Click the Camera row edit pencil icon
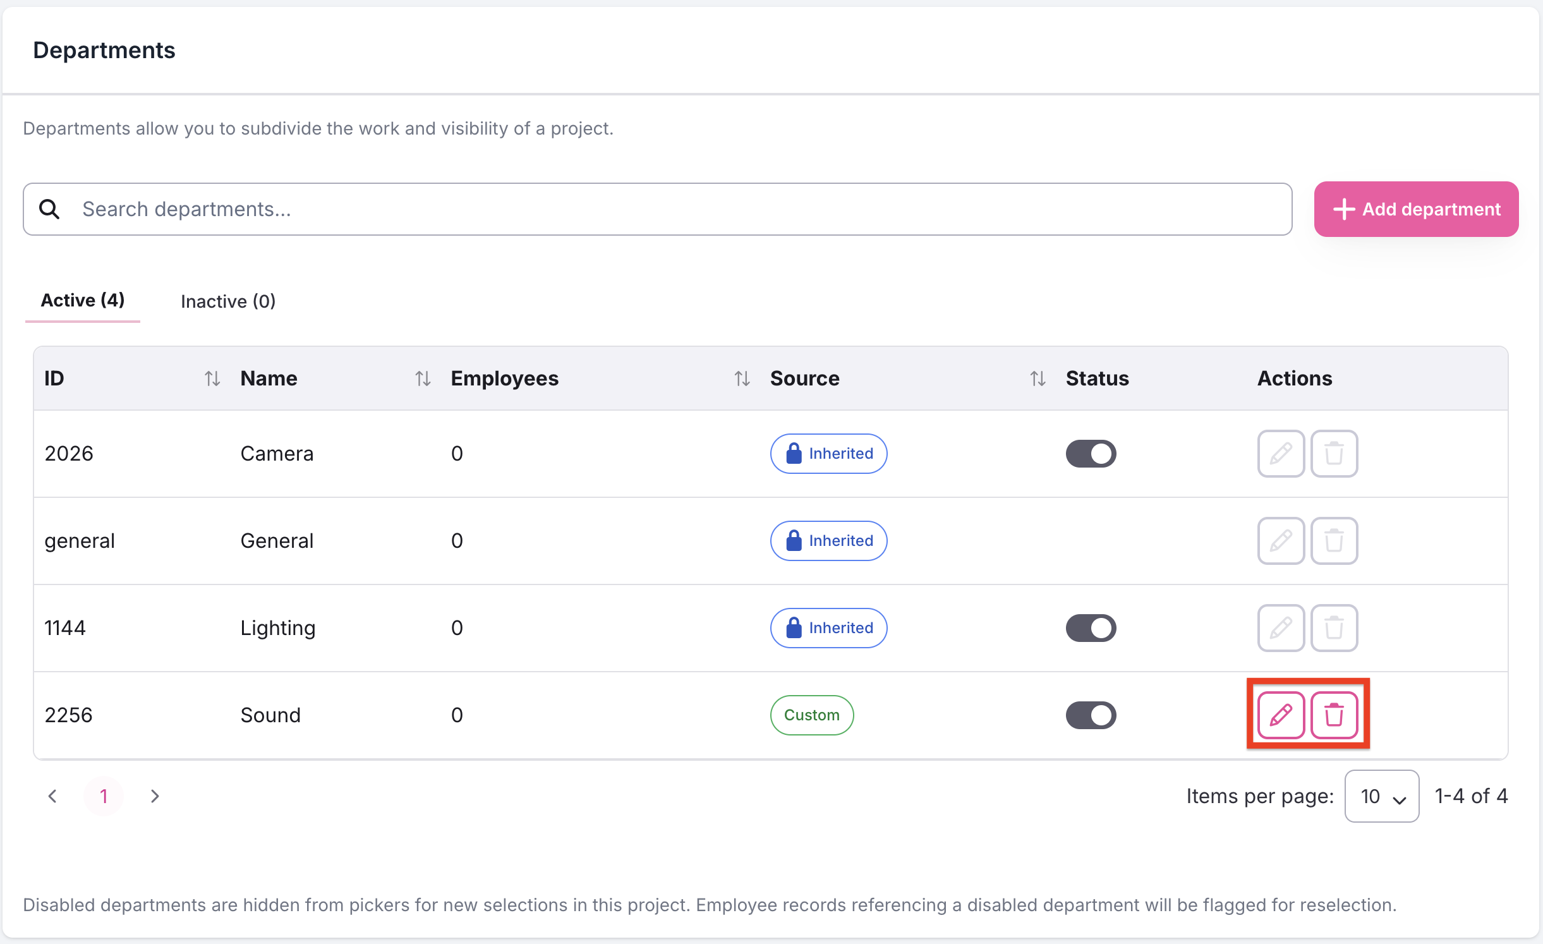The image size is (1543, 944). pyautogui.click(x=1281, y=453)
